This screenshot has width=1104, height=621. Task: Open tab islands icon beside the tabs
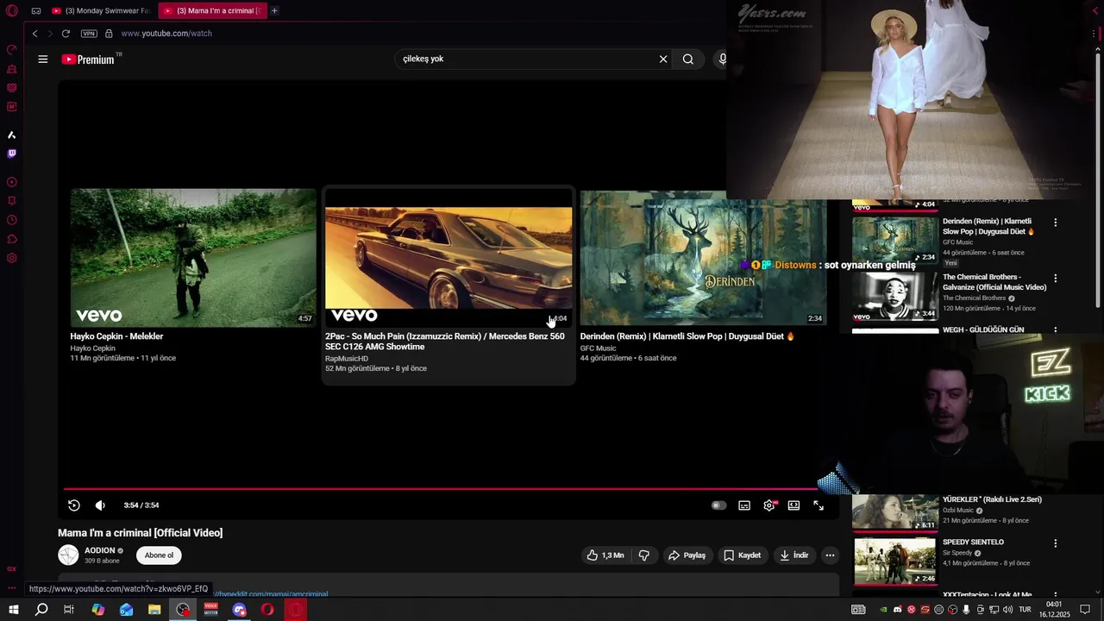pos(36,10)
